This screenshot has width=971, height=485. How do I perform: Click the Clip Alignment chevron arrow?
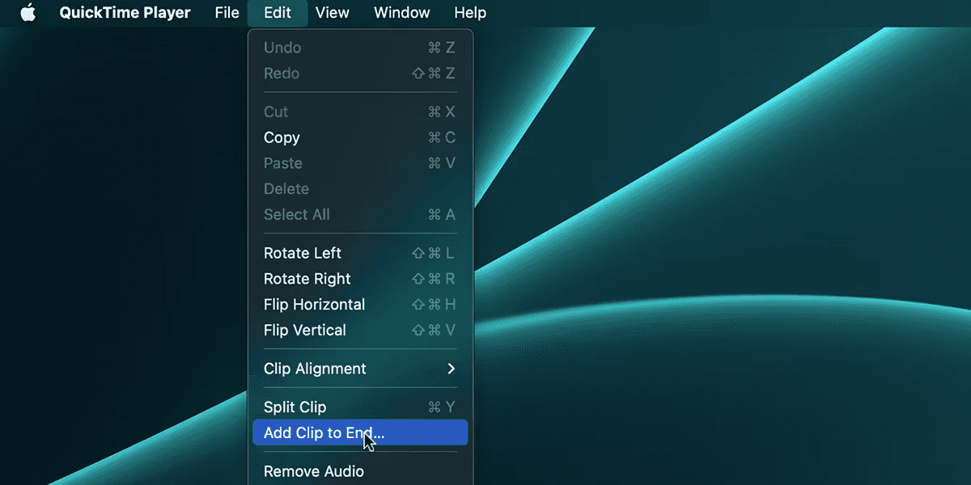451,369
